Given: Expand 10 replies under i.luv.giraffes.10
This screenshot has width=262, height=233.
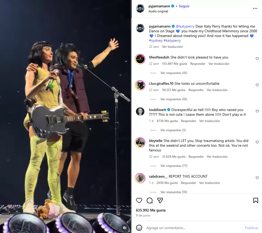Looking at the screenshot, I should pyautogui.click(x=174, y=99).
